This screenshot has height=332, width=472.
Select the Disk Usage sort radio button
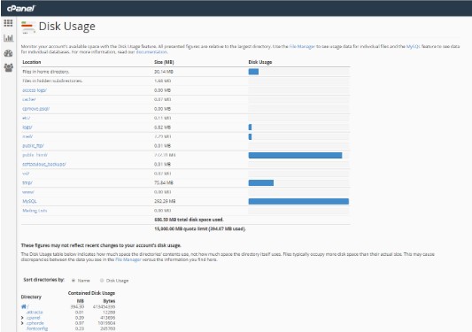102,281
